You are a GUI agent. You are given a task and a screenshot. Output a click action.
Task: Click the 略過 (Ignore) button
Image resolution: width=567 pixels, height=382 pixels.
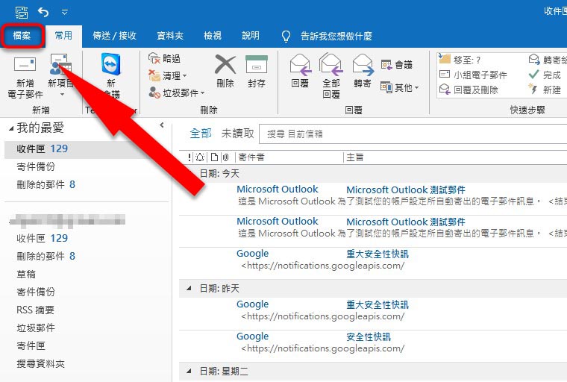pyautogui.click(x=164, y=58)
